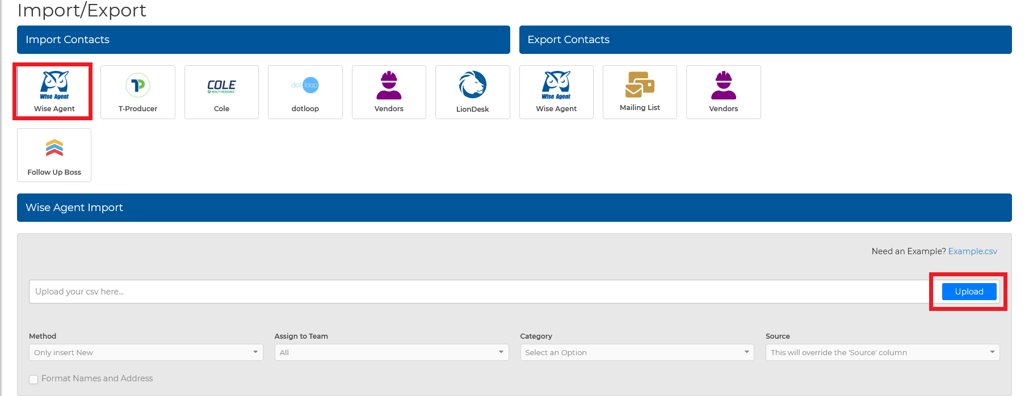Open Follow Up Boss import tile
The width and height of the screenshot is (1029, 396).
[54, 155]
